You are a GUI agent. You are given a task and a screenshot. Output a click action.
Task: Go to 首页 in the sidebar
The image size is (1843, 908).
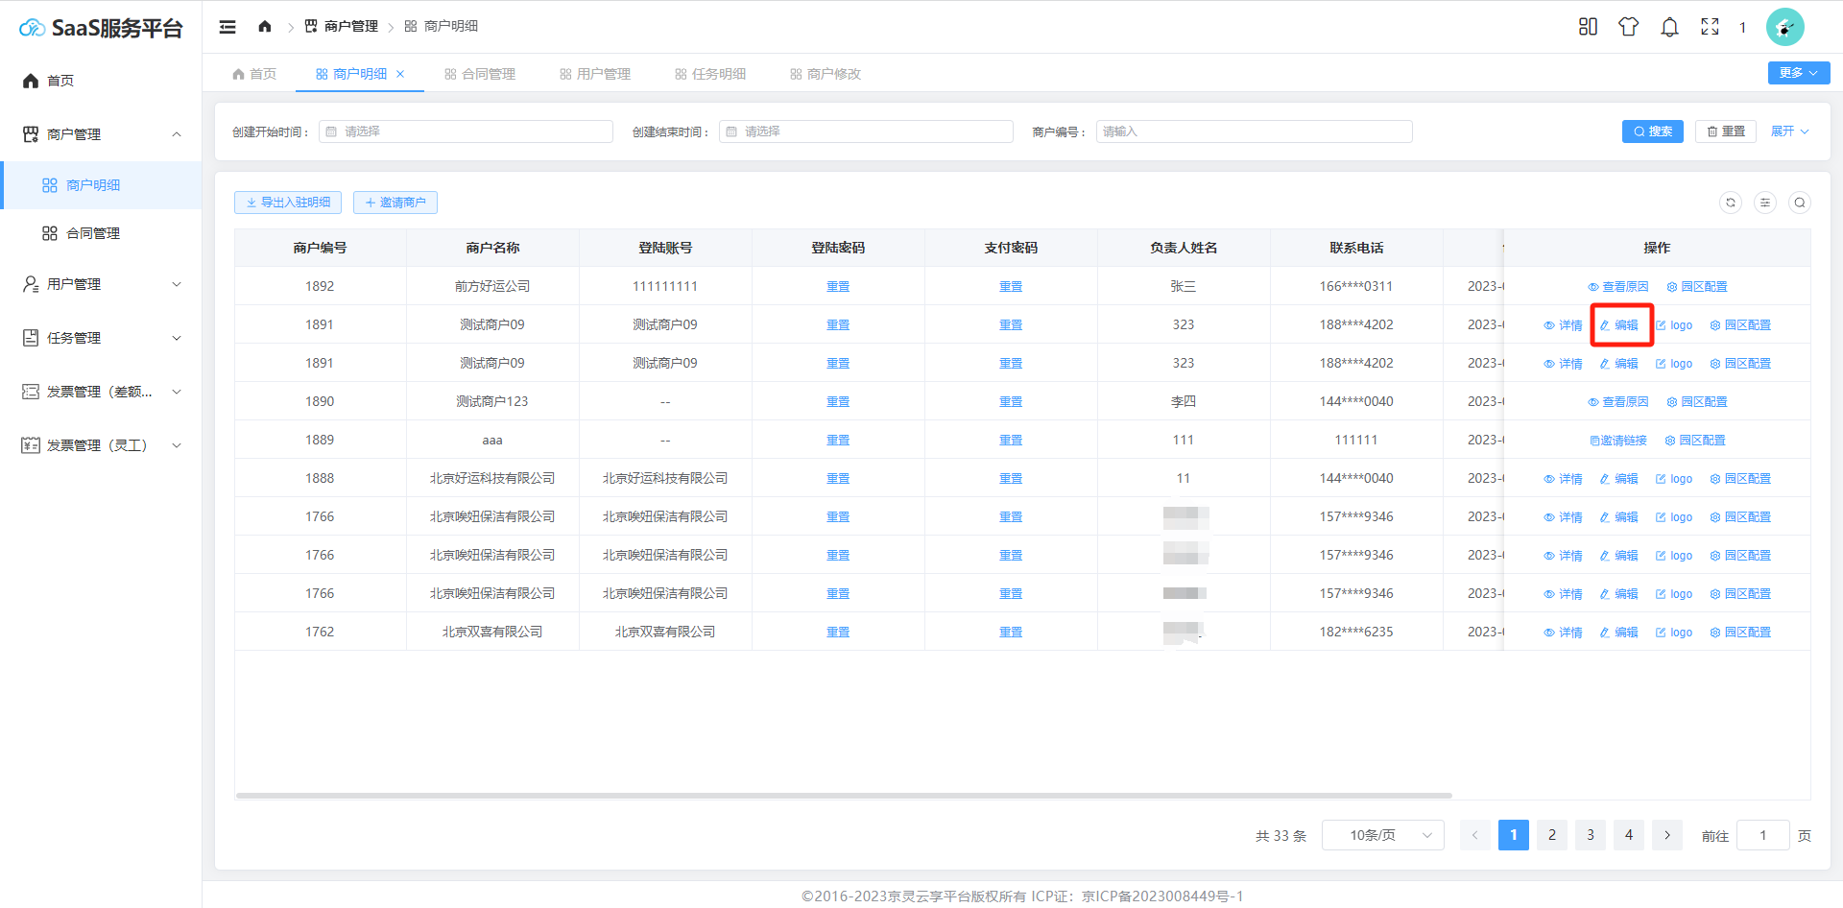[x=101, y=81]
